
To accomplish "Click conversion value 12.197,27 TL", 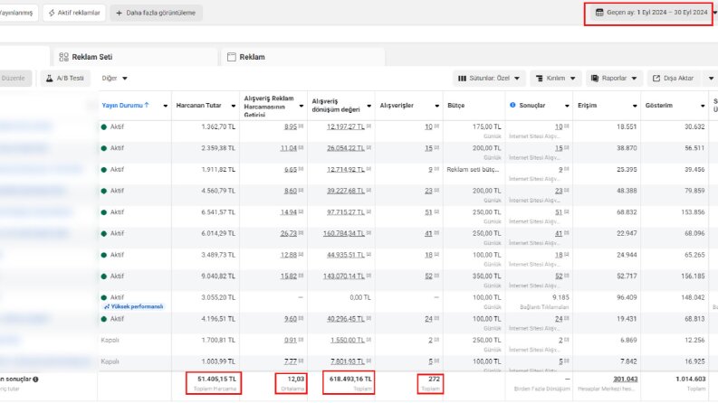I will (346, 127).
